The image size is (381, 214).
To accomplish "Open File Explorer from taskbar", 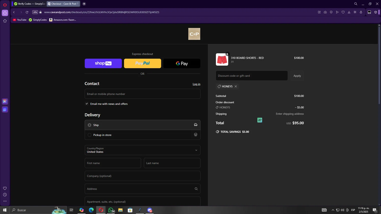I will [x=120, y=210].
